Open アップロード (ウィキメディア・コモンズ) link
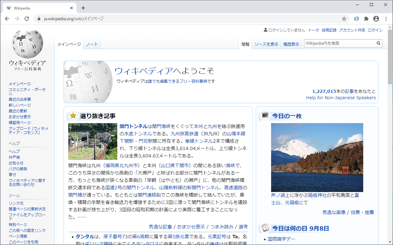 pos(29,130)
